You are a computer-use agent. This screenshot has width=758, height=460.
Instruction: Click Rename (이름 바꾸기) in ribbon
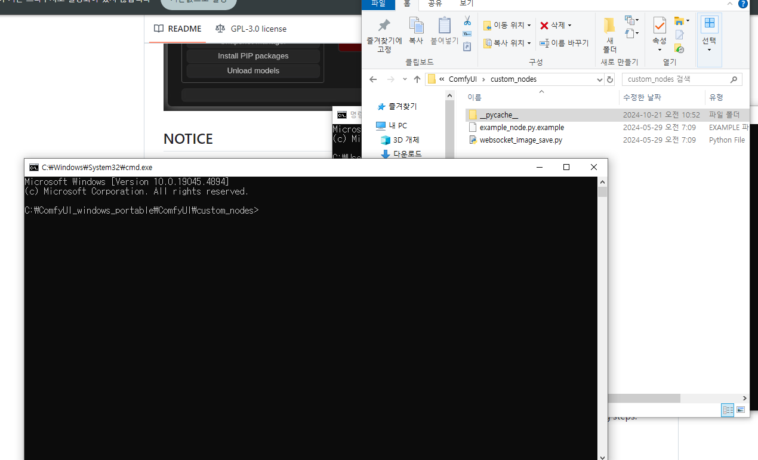pos(564,43)
